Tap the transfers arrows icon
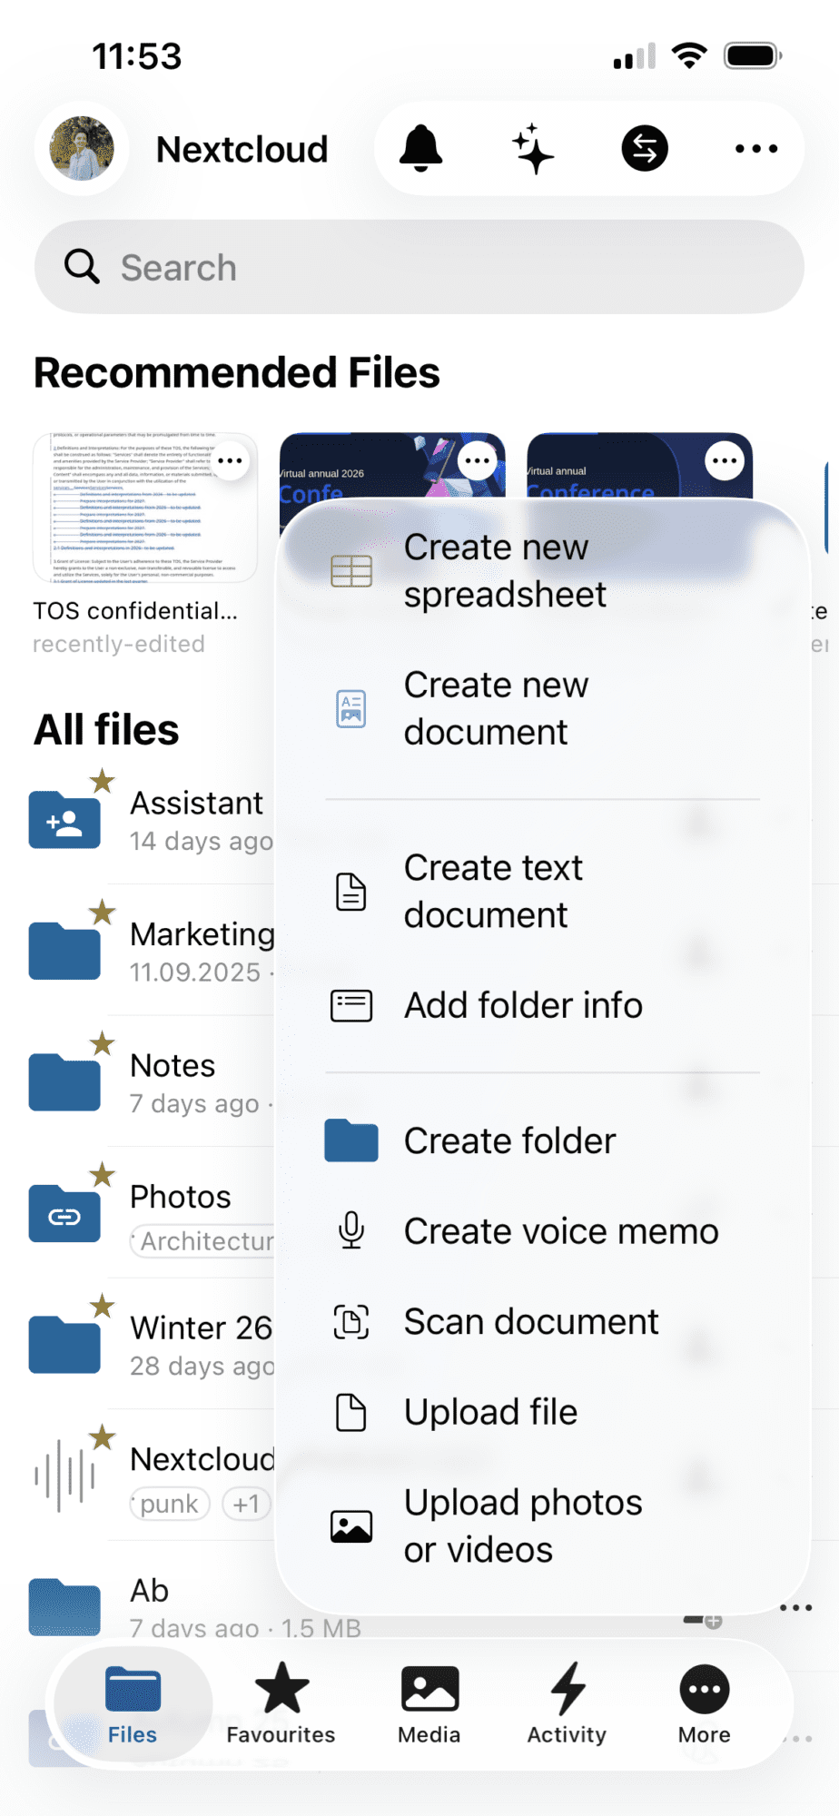The width and height of the screenshot is (839, 1816). click(645, 149)
